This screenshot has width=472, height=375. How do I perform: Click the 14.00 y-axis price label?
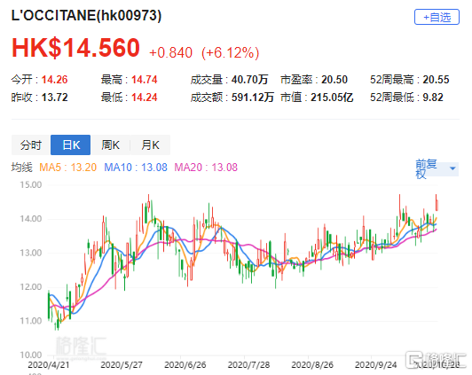coord(31,219)
